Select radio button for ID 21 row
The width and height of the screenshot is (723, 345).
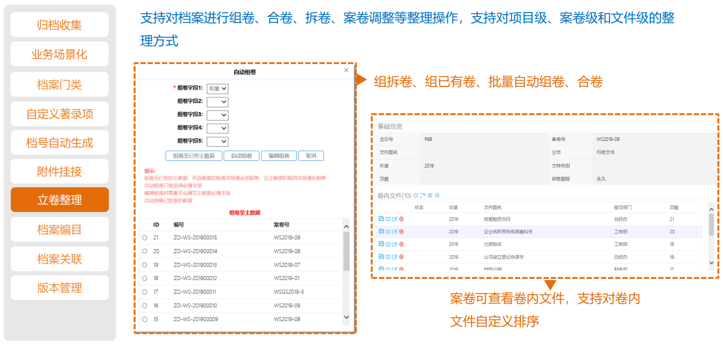pyautogui.click(x=145, y=238)
